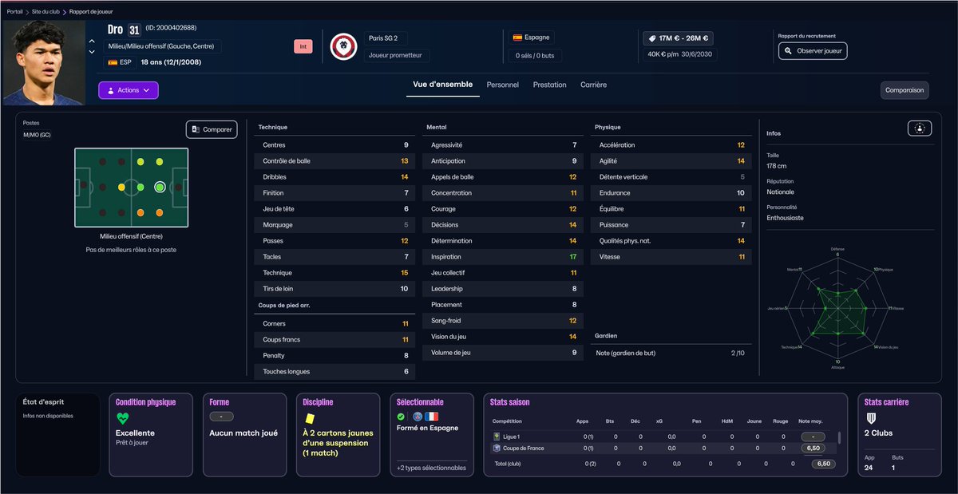Switch to the Prestation tab
The image size is (958, 494).
pyautogui.click(x=550, y=85)
